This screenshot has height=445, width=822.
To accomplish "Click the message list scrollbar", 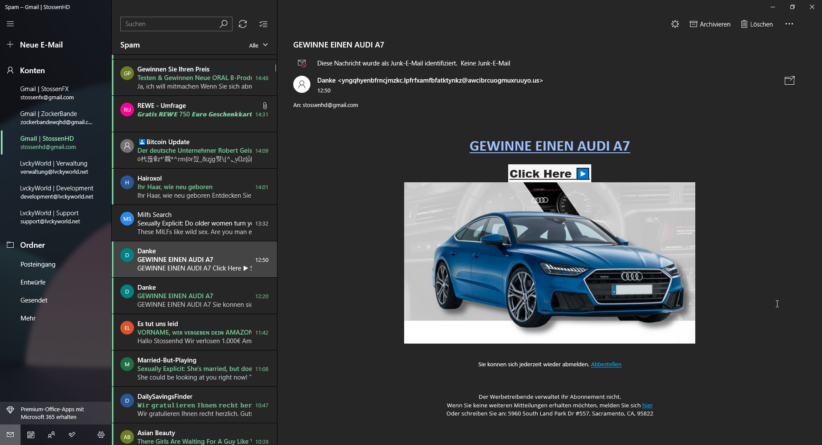I will pos(275,68).
